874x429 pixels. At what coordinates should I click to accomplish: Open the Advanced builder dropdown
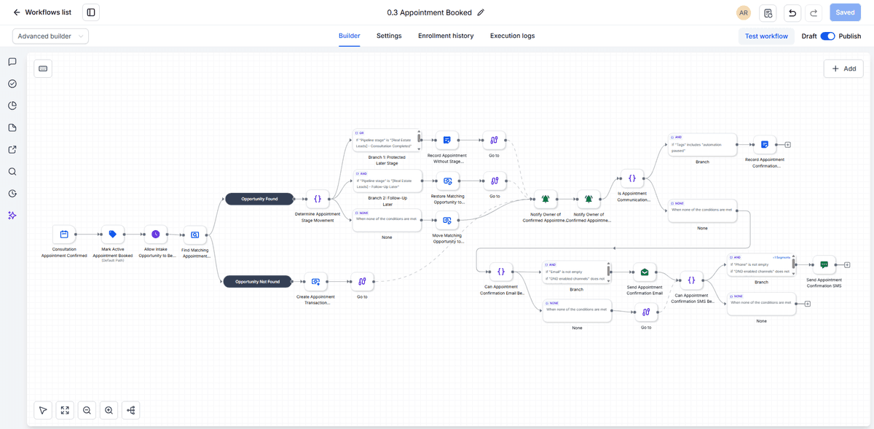pos(51,36)
